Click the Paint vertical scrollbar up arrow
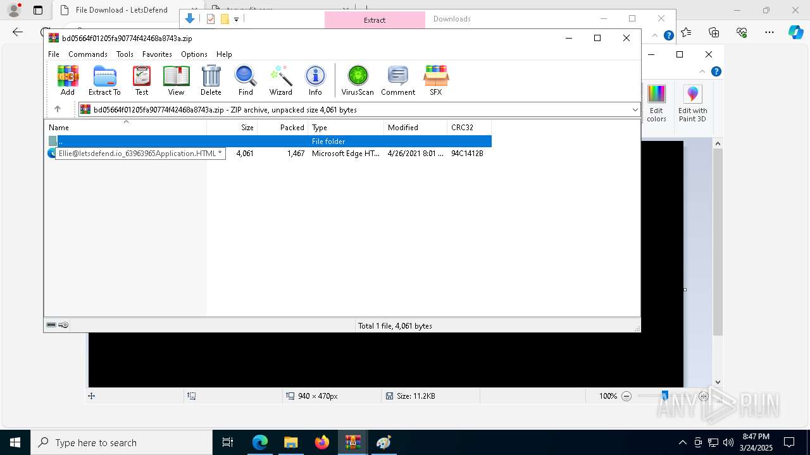The height and width of the screenshot is (455, 810). [x=718, y=144]
